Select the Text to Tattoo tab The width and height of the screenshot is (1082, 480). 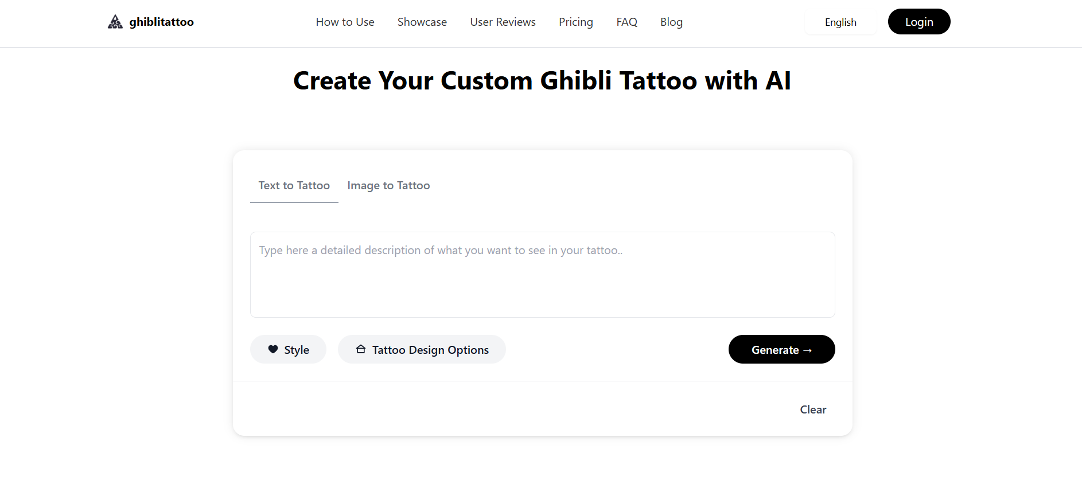294,185
